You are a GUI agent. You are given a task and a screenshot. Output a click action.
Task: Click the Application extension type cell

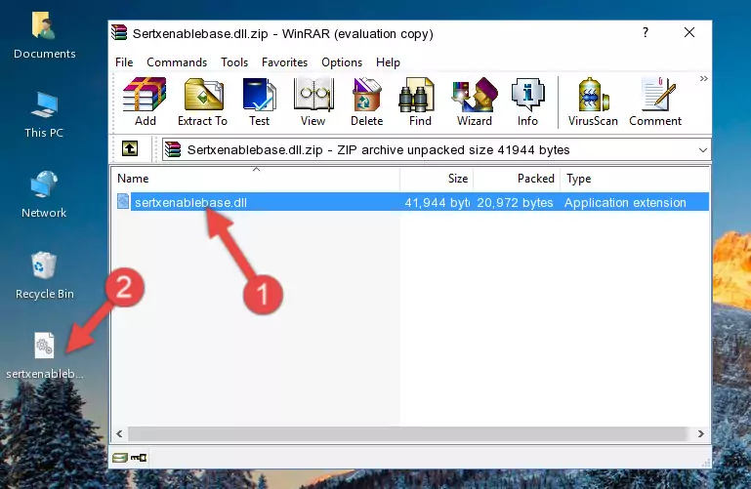click(x=625, y=202)
